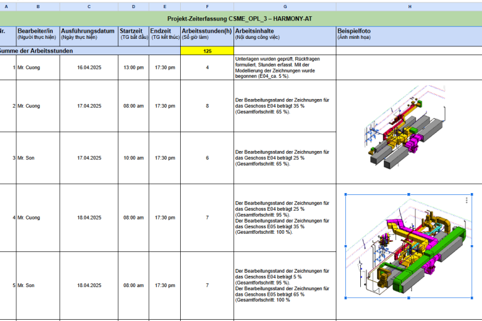This screenshot has width=482, height=321.
Task: Select the date cell 16.04.2025
Action: pos(88,67)
